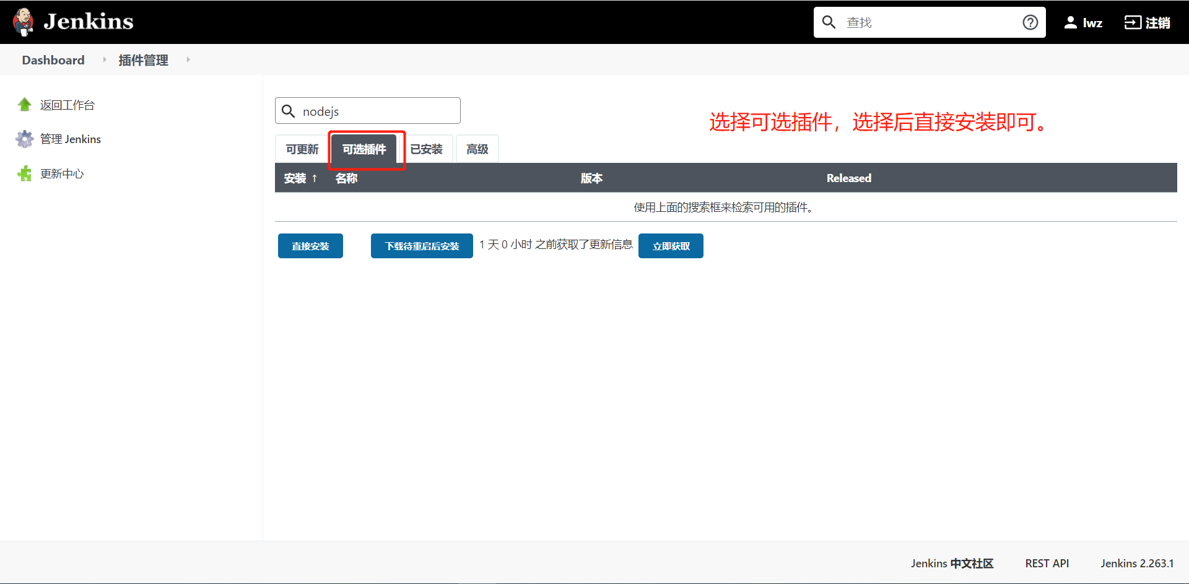Screen dimensions: 1189x584
Task: Open the Jenkins 中文社区 footer link
Action: [952, 564]
